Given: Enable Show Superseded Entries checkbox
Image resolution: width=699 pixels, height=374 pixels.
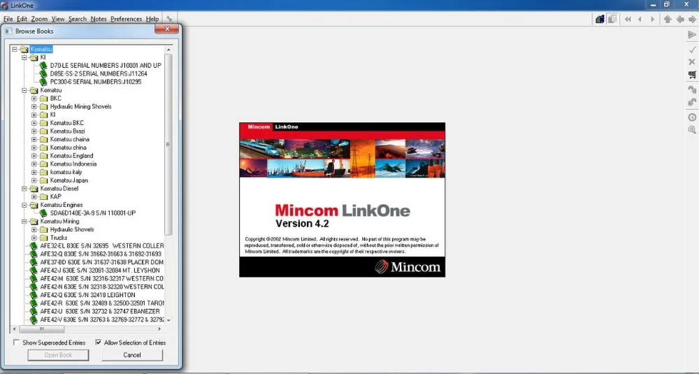Looking at the screenshot, I should pos(17,343).
